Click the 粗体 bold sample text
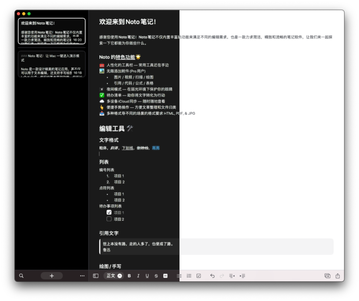 point(103,148)
